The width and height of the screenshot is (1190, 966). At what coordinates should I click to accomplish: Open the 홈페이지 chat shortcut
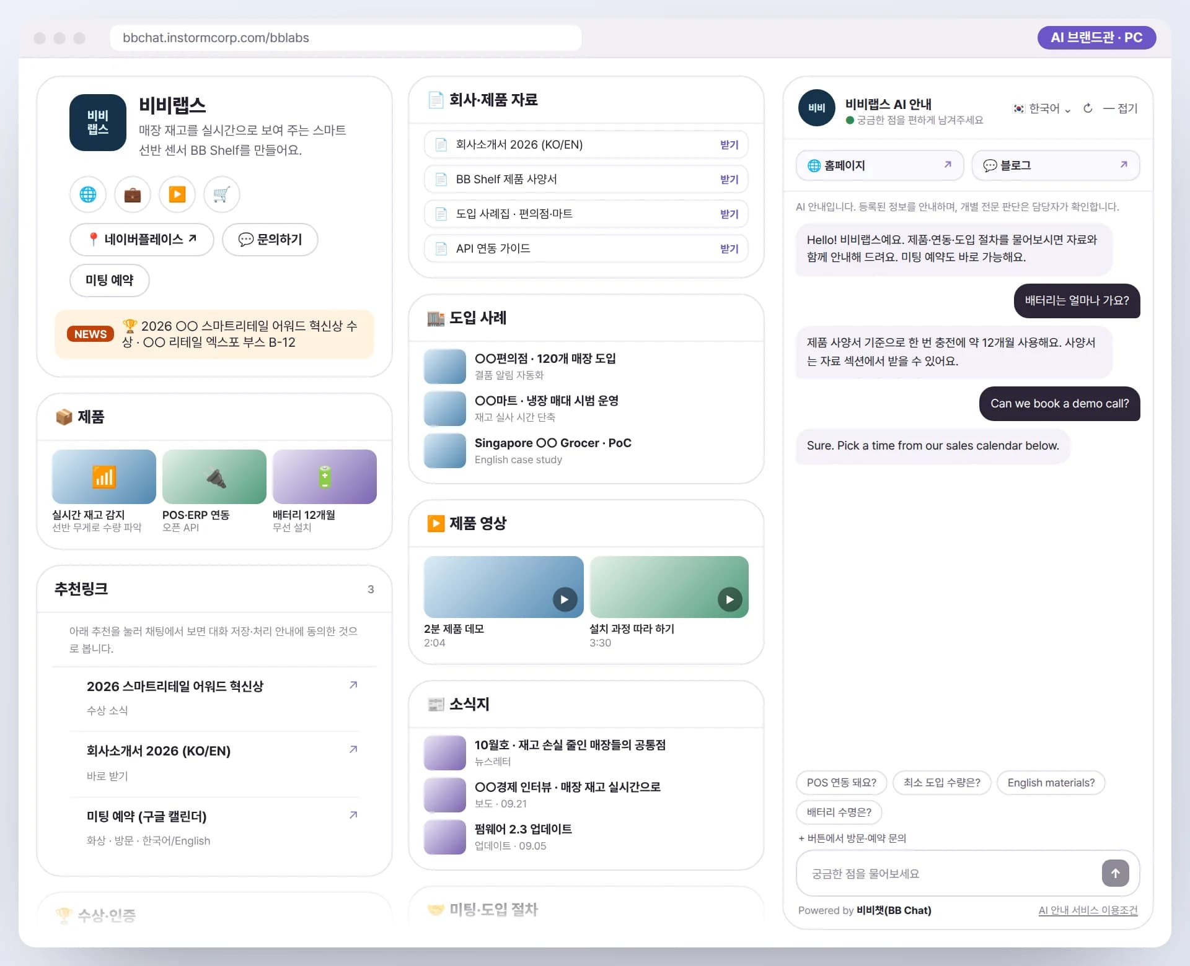(x=879, y=165)
